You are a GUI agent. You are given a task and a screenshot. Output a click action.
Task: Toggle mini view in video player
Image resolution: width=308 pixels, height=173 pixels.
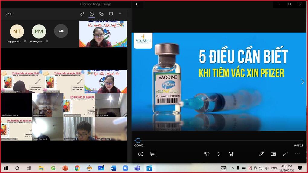[273, 154]
